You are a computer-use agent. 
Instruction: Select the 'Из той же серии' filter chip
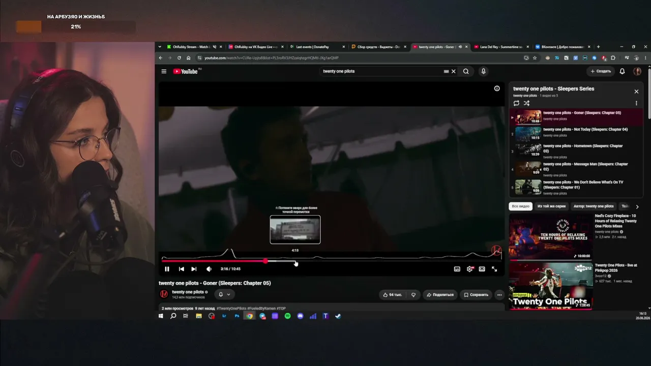click(551, 206)
